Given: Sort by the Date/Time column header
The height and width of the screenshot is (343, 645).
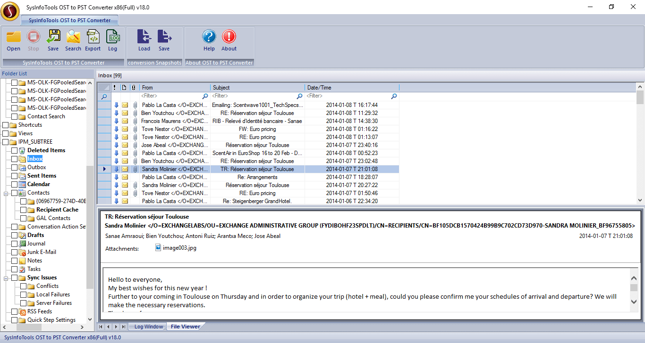Looking at the screenshot, I should (352, 88).
